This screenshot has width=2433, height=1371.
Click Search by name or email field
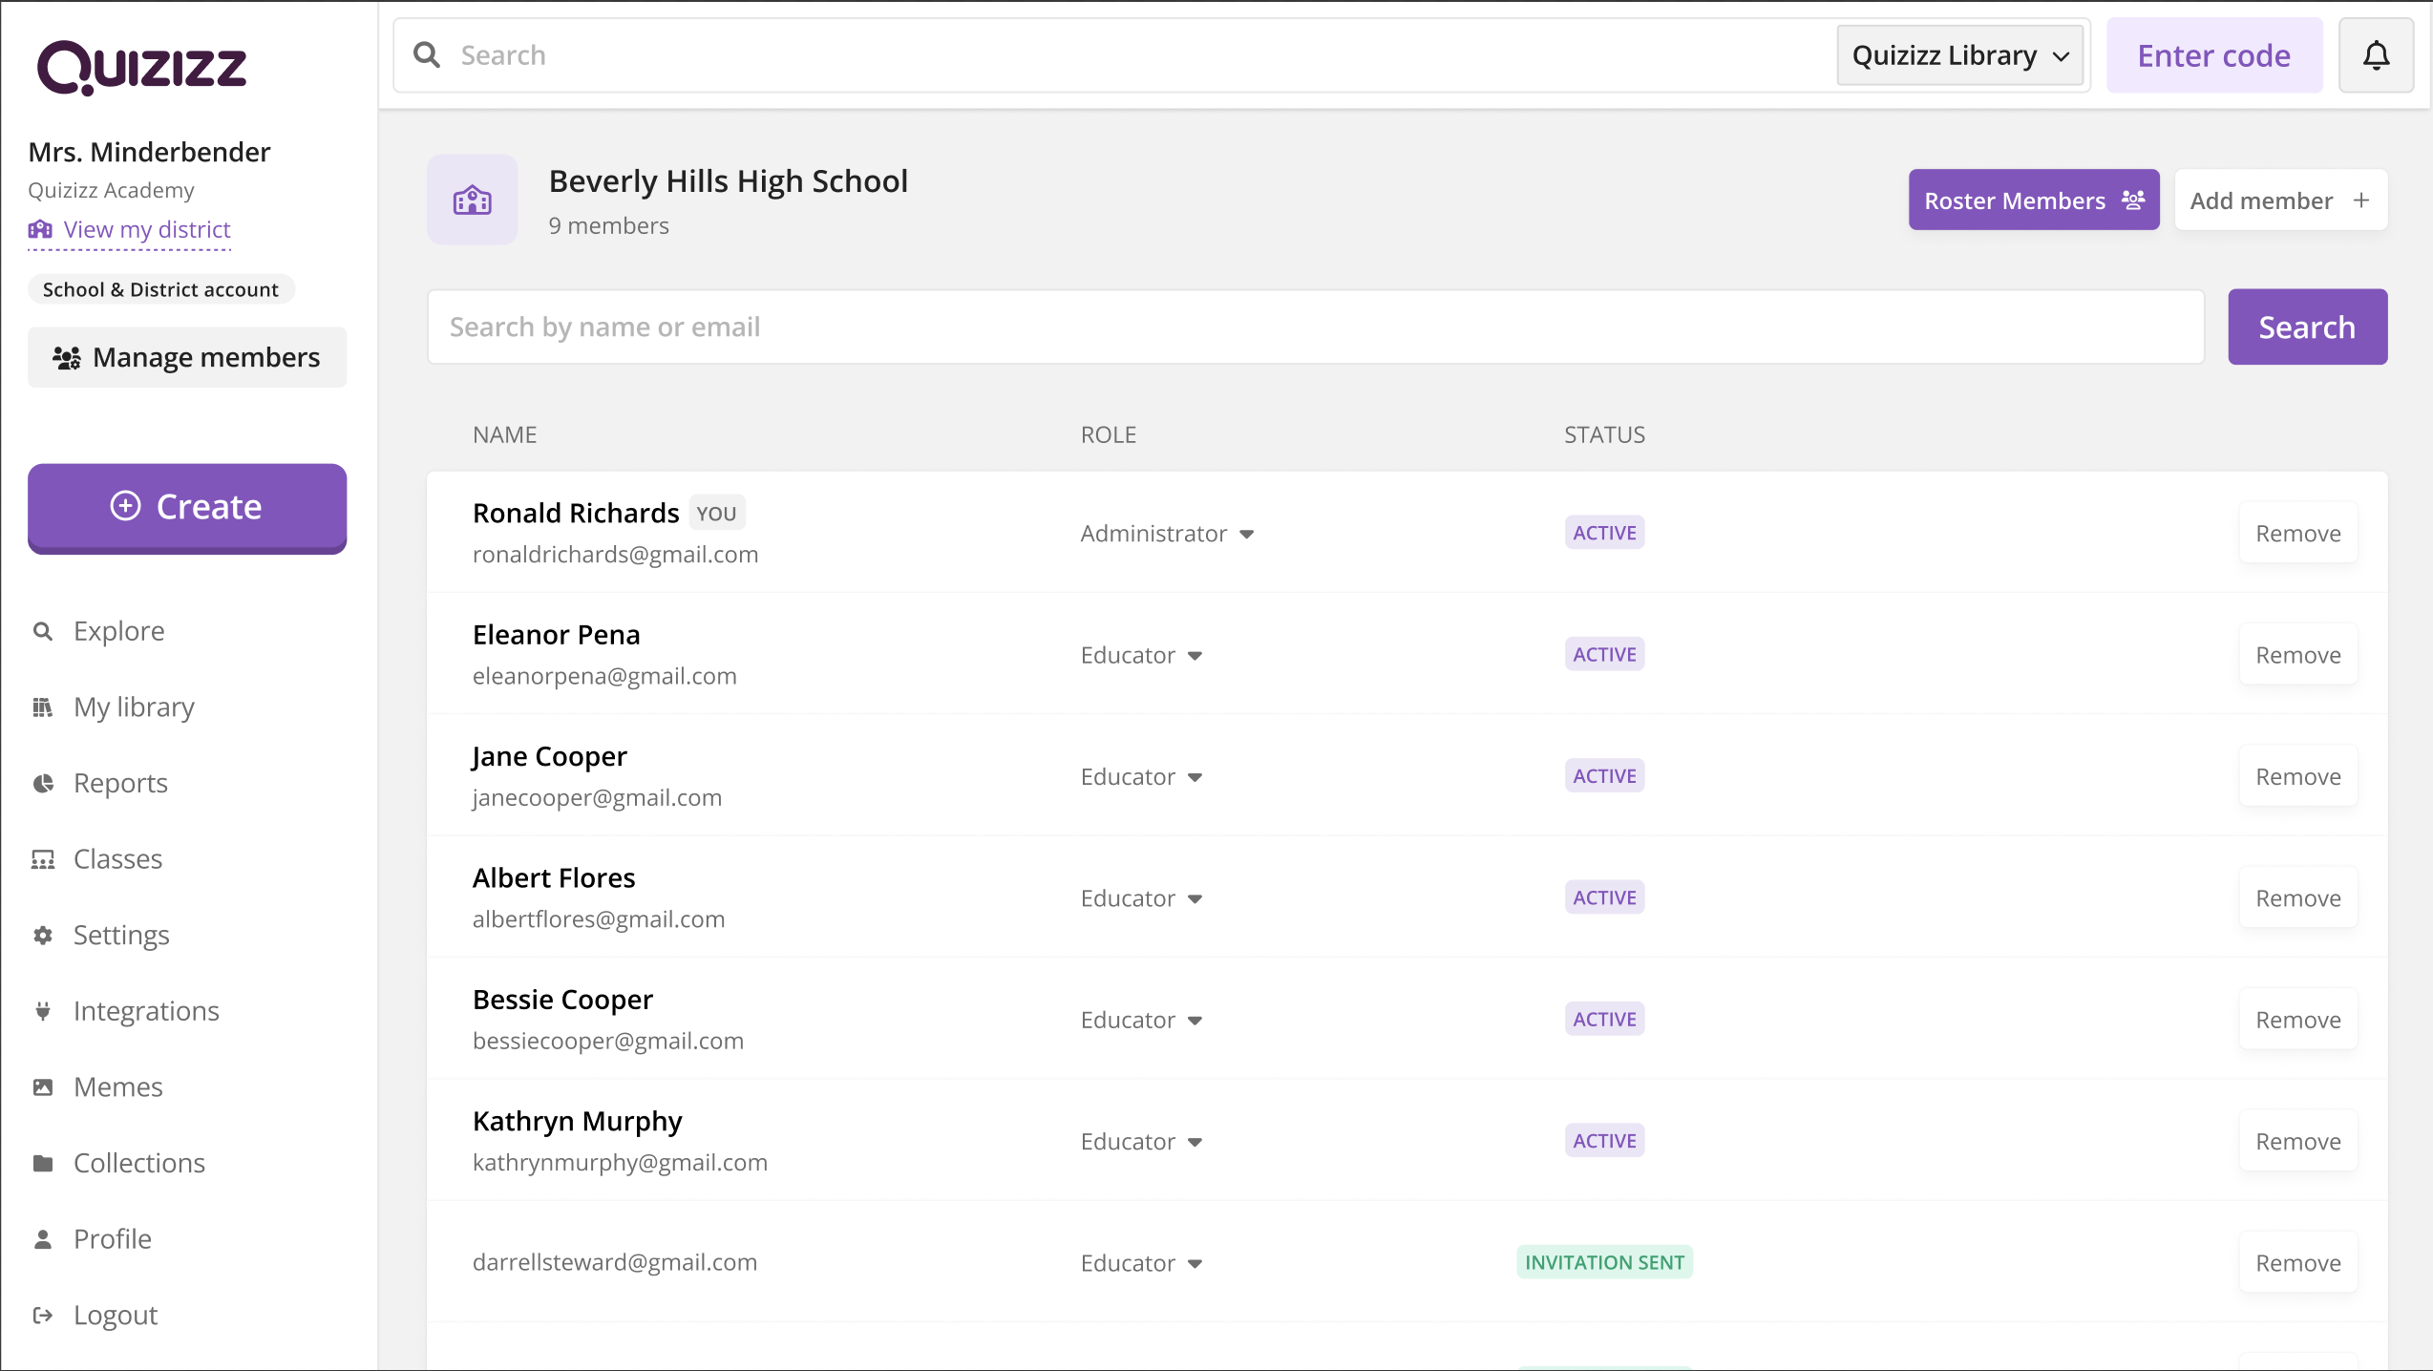(1316, 327)
